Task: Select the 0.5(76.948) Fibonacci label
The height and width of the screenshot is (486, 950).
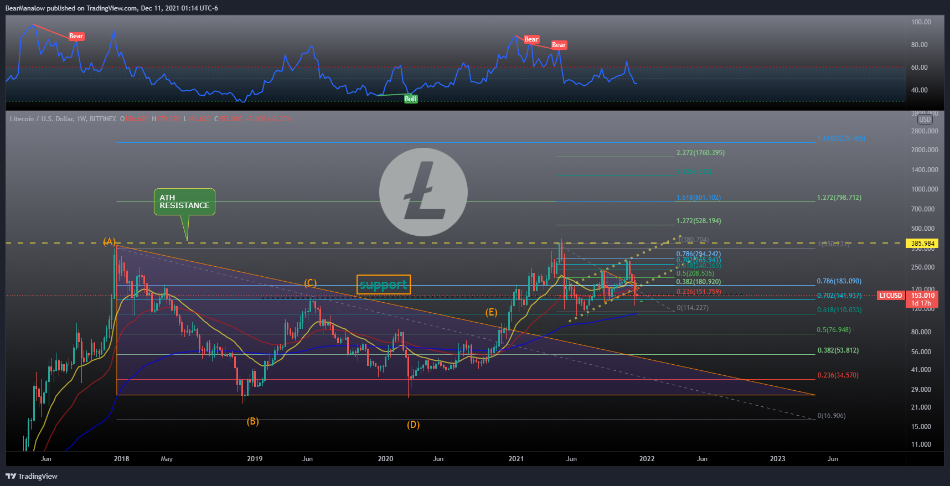Action: (x=834, y=330)
